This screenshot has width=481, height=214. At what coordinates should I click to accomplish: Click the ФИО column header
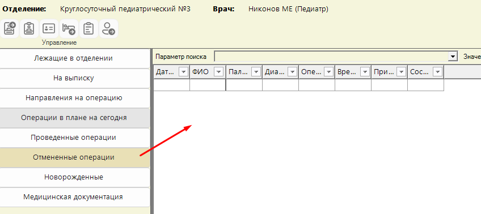pos(208,72)
